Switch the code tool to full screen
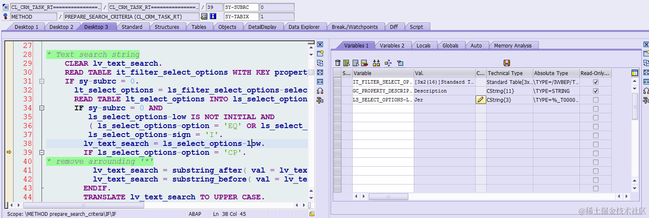Viewport: 649px width, 218px height. [x=320, y=73]
